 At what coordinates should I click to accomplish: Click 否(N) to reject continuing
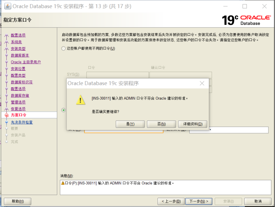click(x=161, y=124)
